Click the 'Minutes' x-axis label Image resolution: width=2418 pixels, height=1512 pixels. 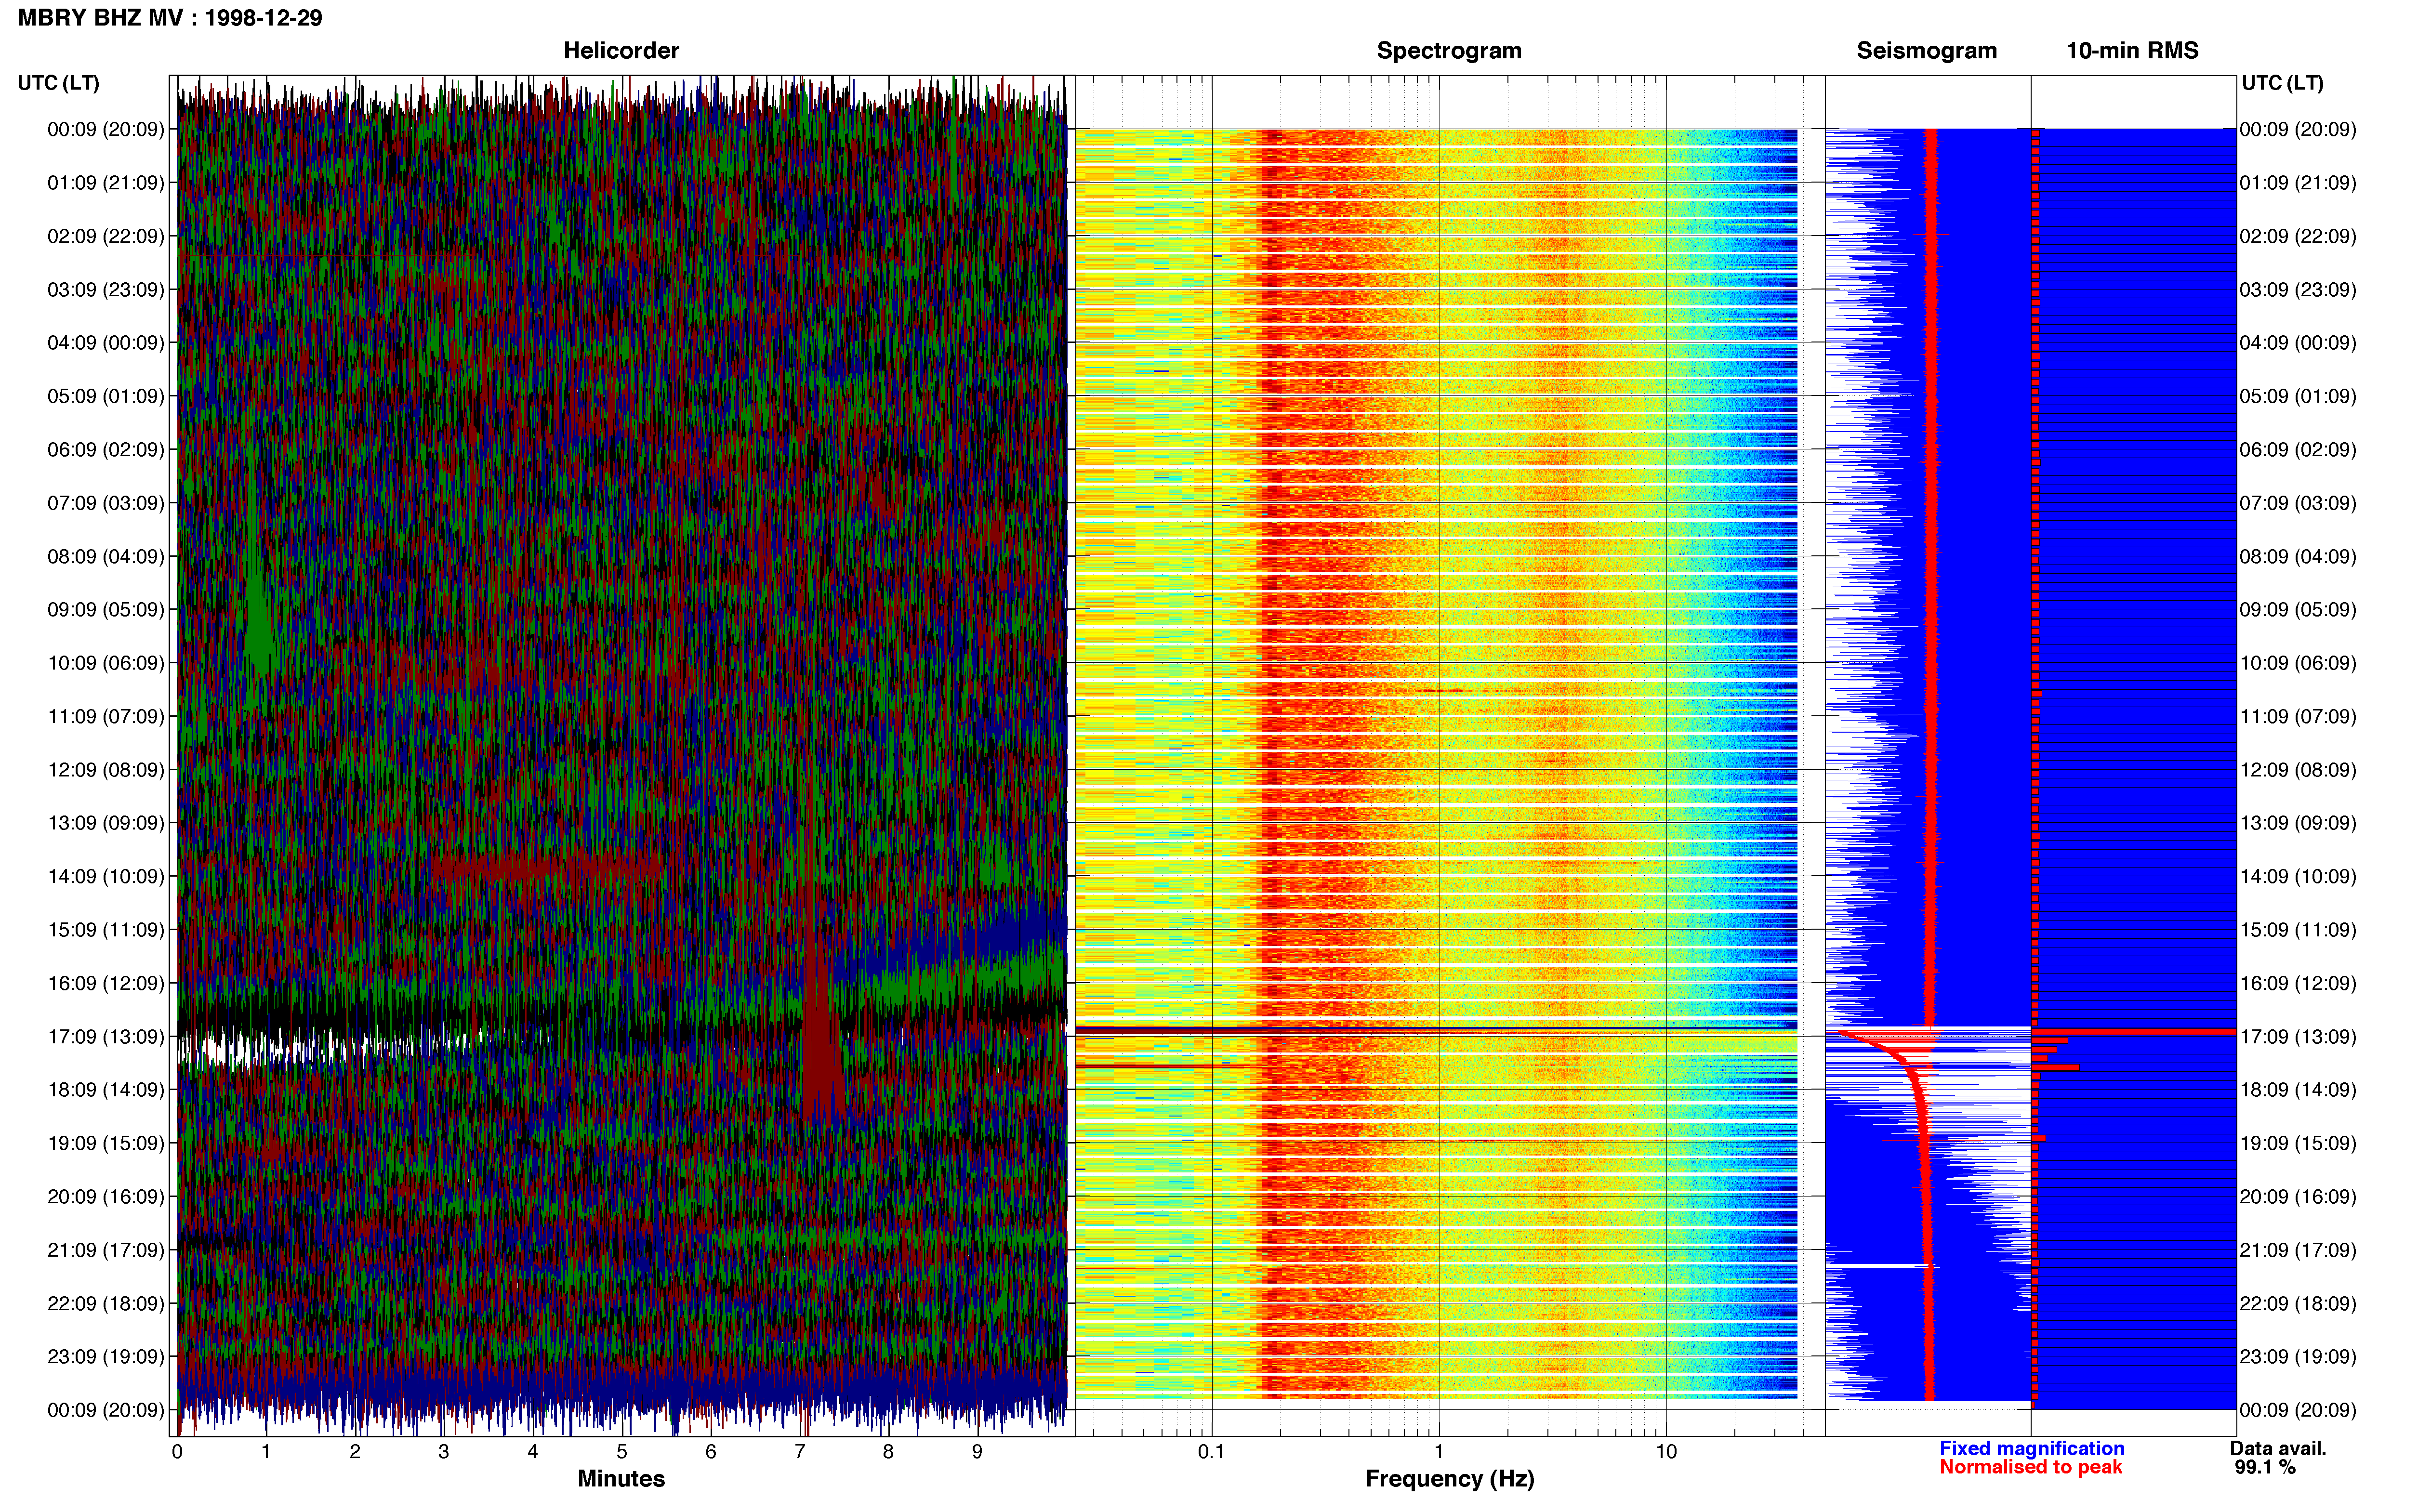[621, 1479]
